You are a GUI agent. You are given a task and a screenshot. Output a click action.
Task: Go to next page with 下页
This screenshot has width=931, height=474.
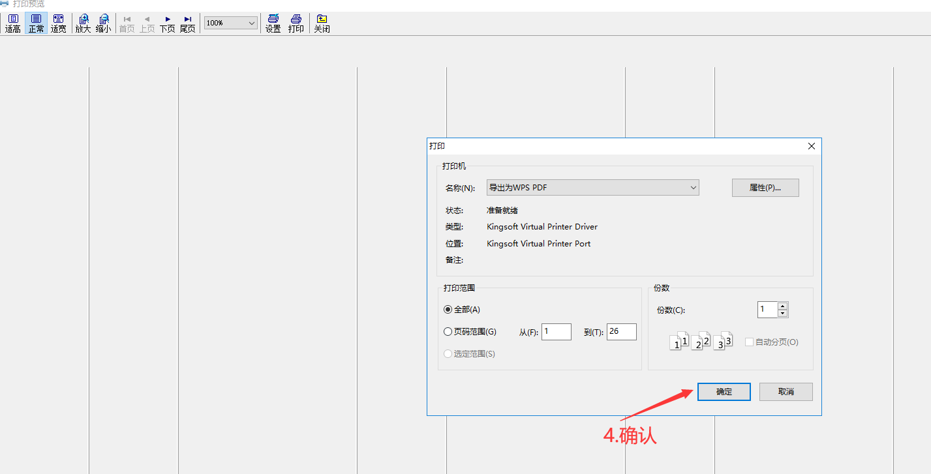pos(168,23)
